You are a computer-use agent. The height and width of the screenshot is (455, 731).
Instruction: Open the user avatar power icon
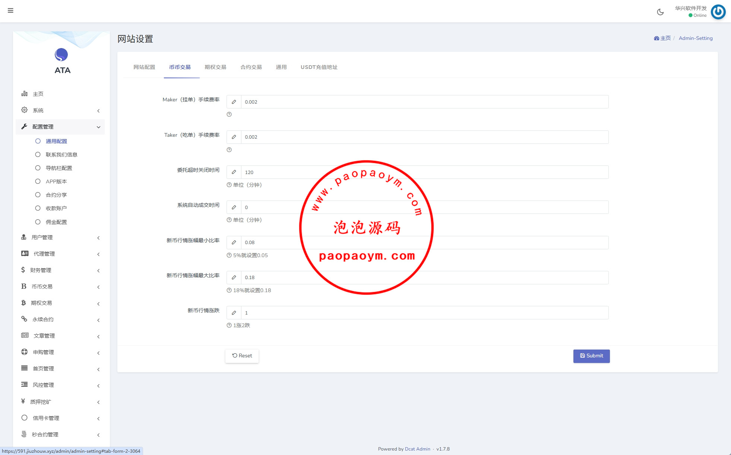click(x=718, y=12)
